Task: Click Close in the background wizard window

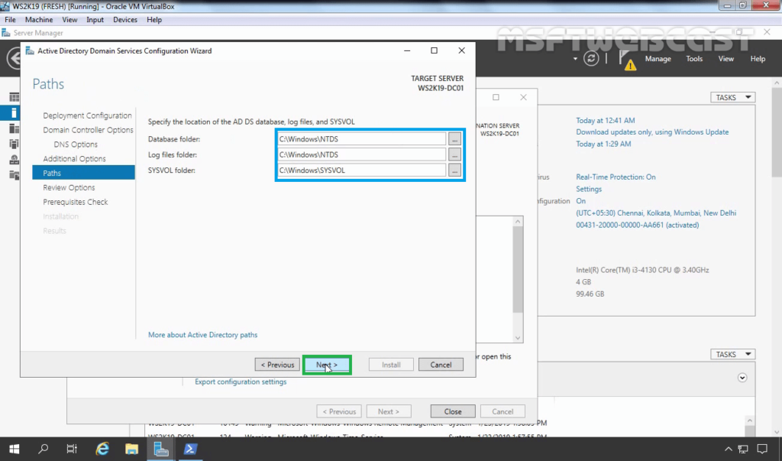Action: [x=453, y=411]
